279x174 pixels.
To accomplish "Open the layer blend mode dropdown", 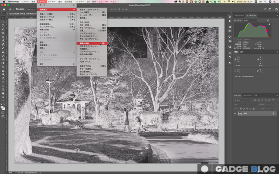I will click(x=246, y=104).
